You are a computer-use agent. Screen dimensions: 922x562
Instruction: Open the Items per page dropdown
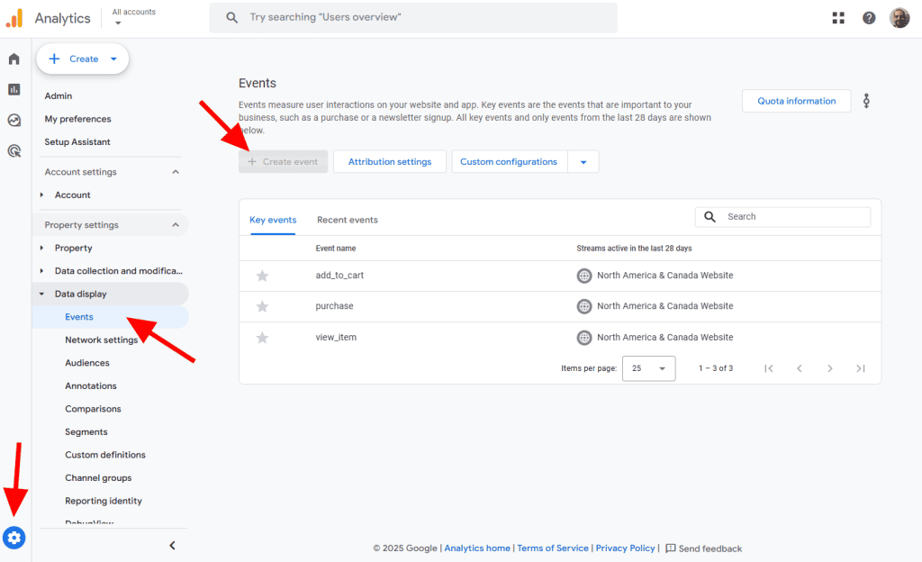649,368
